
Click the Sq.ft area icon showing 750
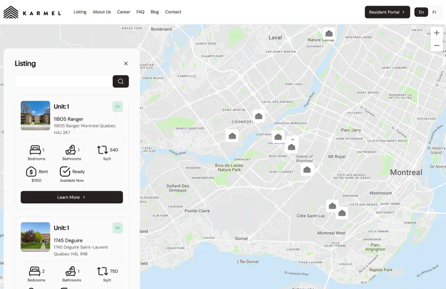click(x=103, y=271)
